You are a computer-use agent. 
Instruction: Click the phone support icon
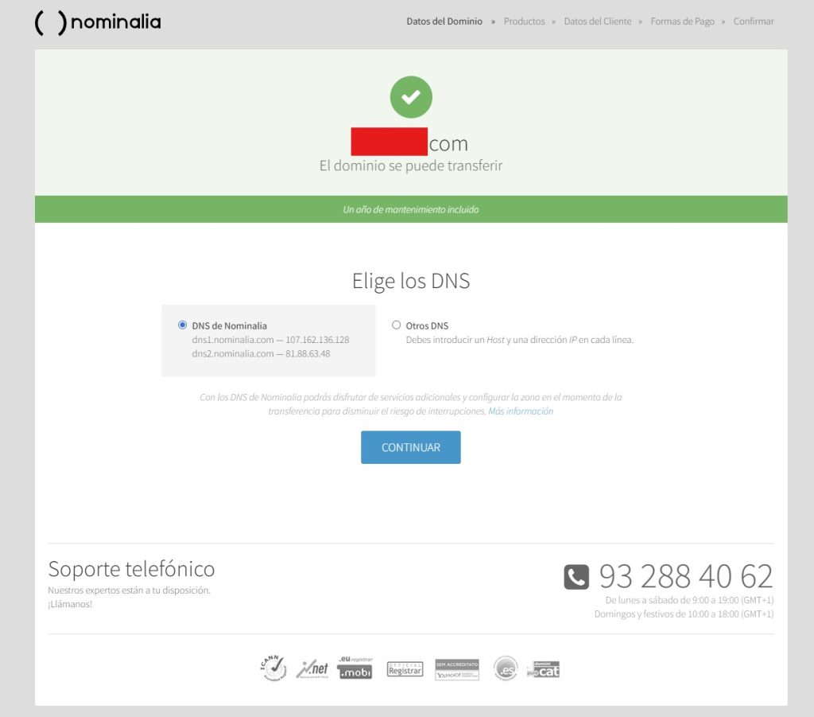(x=576, y=576)
